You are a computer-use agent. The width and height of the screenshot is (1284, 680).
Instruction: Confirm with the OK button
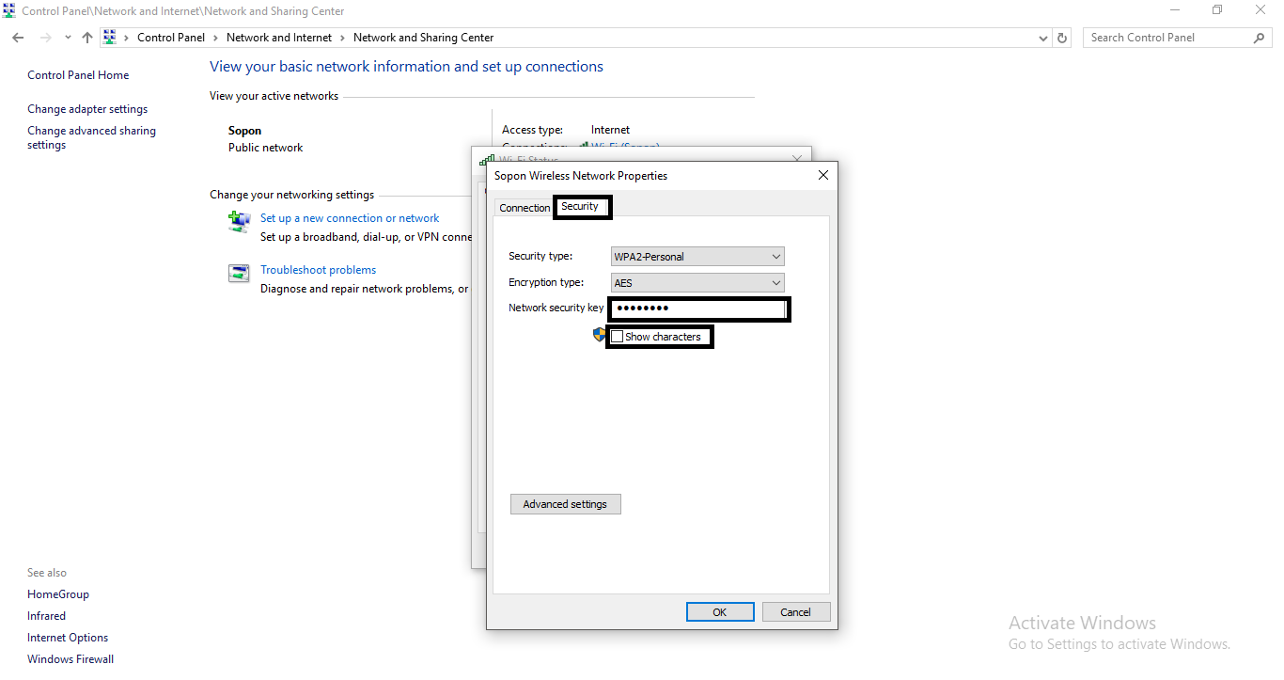(x=720, y=612)
